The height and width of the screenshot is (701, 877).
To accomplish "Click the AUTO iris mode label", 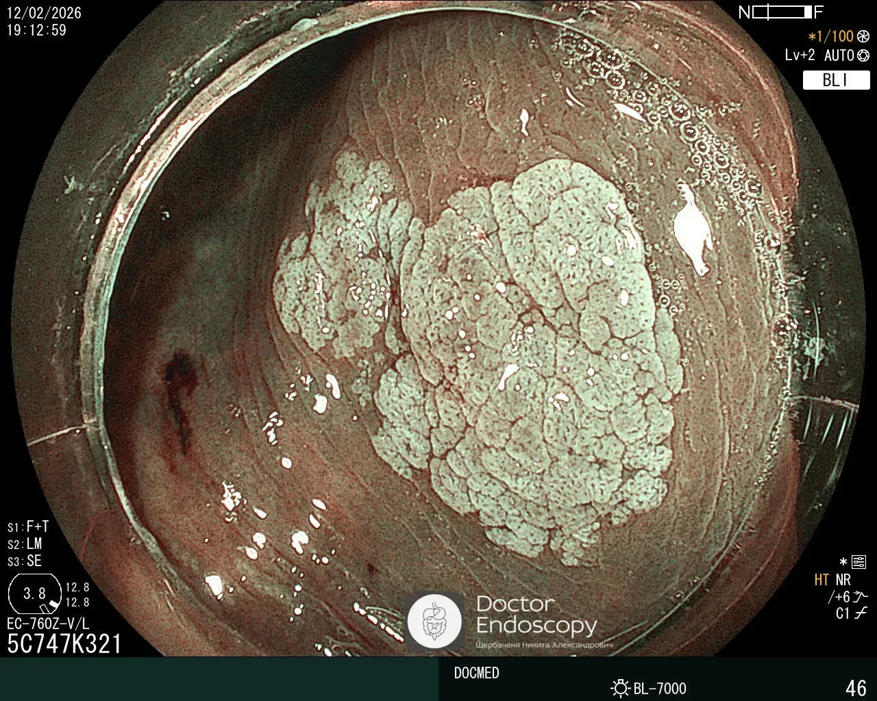I will tap(839, 56).
